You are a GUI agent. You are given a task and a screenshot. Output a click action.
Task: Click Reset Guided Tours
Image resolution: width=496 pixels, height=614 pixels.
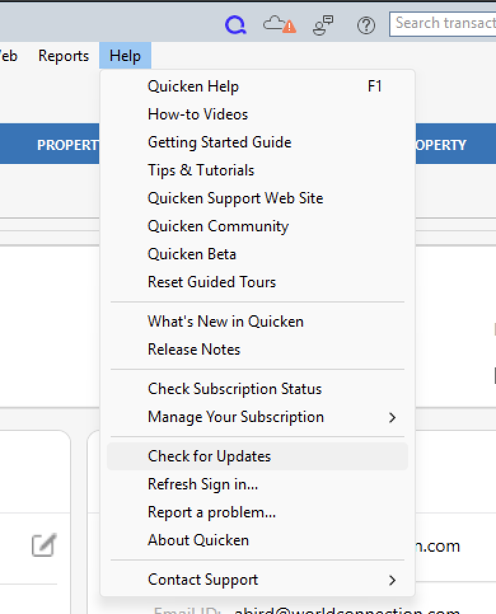pos(212,282)
